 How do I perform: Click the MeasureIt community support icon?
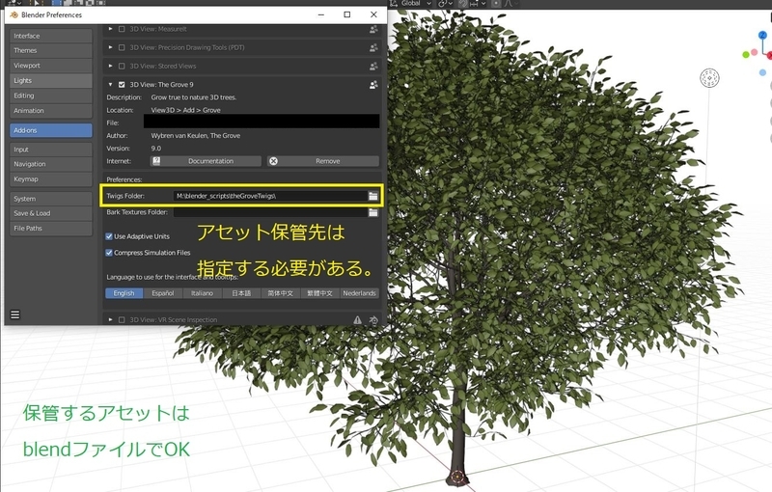(373, 29)
